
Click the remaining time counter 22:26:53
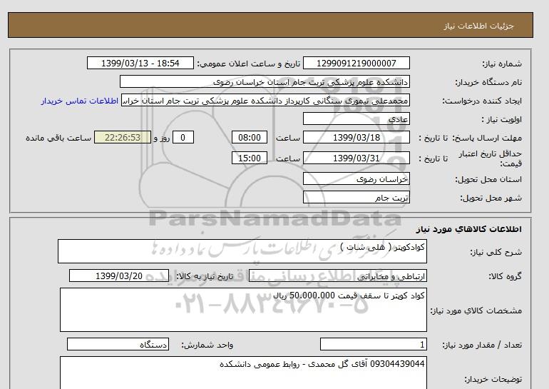123,137
